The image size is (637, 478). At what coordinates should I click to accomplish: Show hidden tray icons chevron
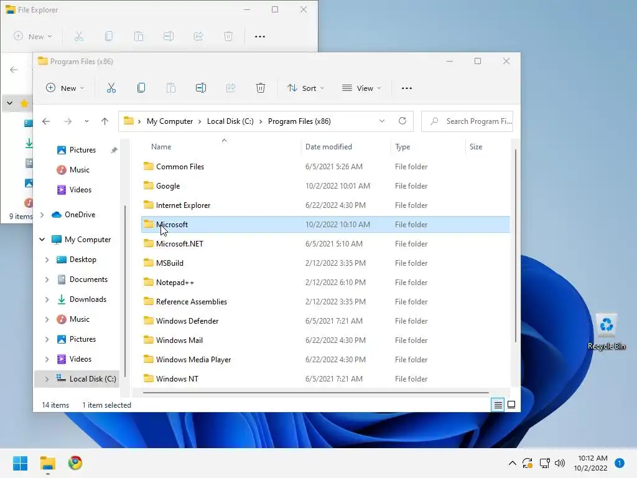513,463
